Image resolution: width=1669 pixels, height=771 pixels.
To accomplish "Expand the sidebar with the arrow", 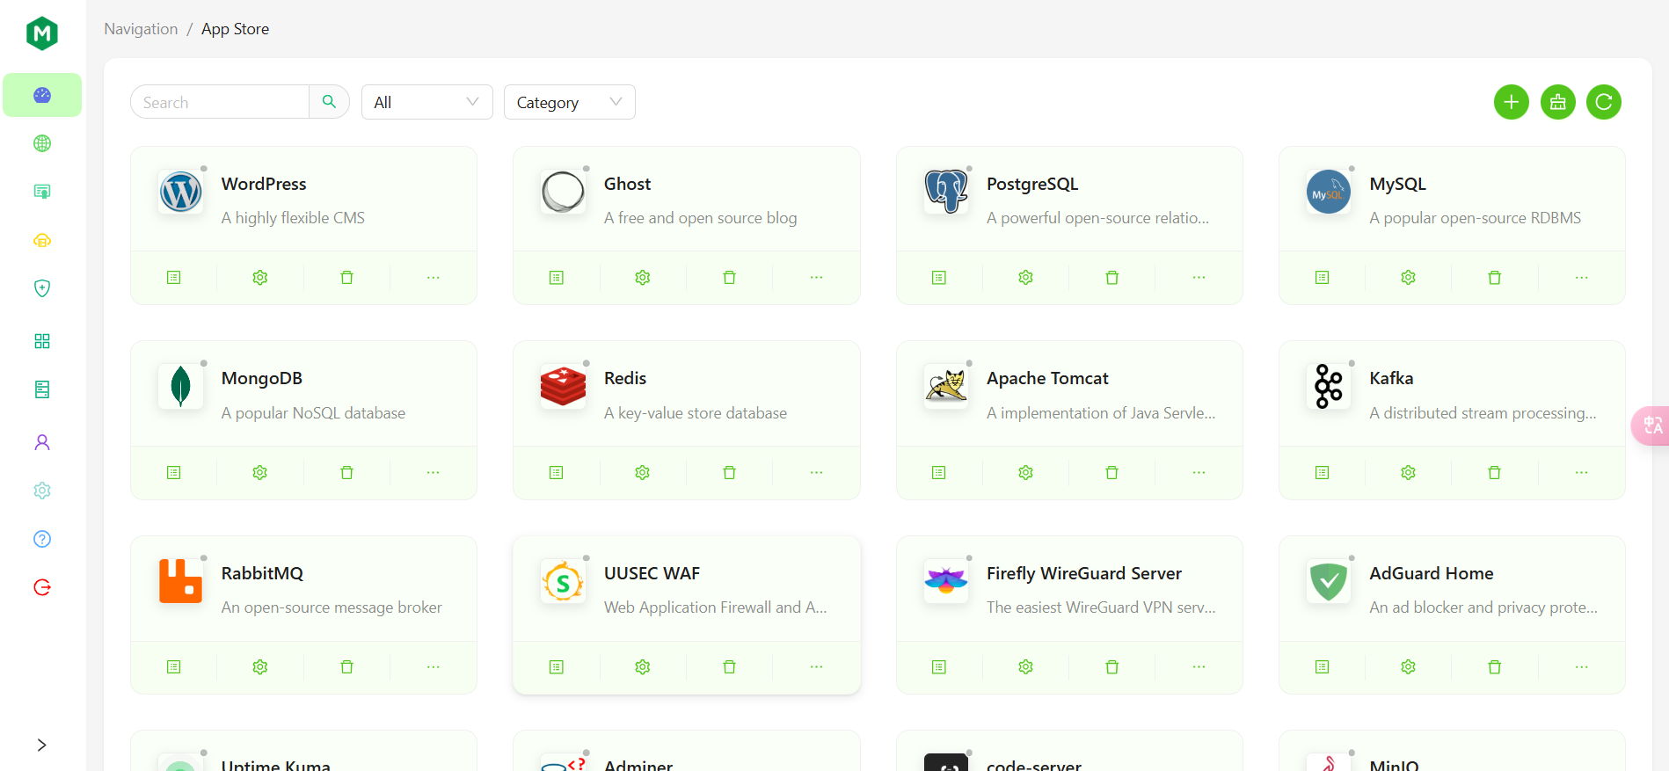I will pos(42,745).
